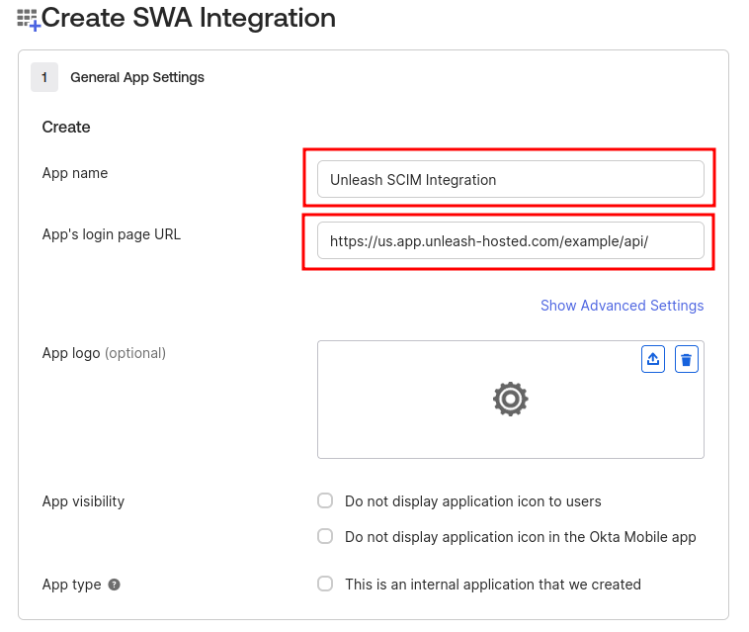Check 'This is an internal application that we created'
The image size is (749, 632).
[325, 585]
